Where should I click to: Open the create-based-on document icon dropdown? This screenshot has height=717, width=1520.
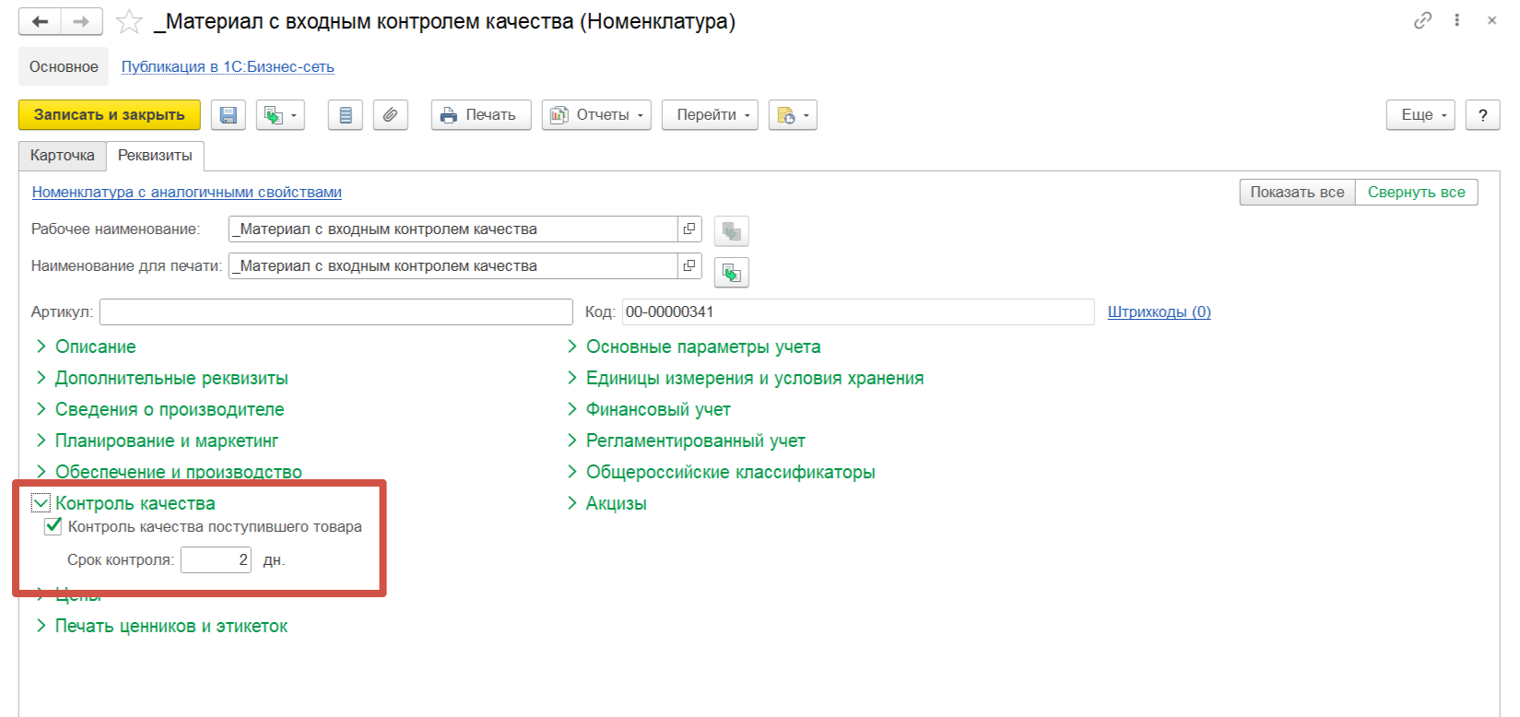[x=280, y=115]
